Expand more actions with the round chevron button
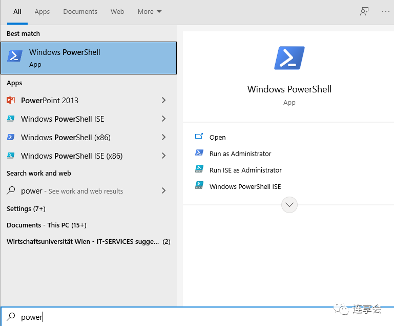394x326 pixels. (289, 205)
